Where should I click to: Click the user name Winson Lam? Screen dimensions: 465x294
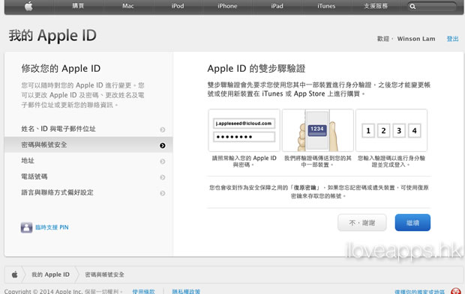(416, 39)
